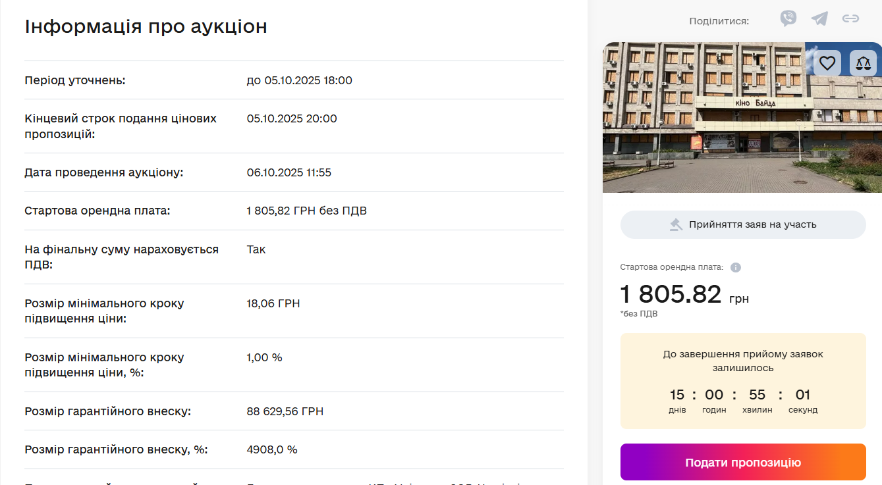Click the 1 805.82 грн large price

(671, 294)
